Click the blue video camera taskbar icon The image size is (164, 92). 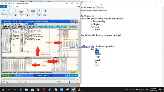(62, 90)
